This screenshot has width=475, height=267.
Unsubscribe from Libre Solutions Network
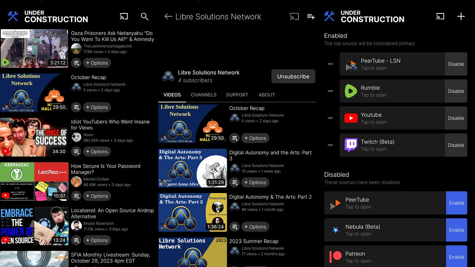(293, 76)
